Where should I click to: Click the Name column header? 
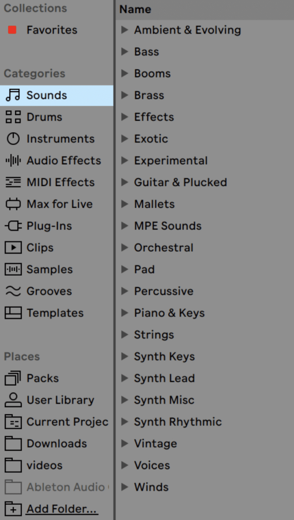tap(135, 9)
